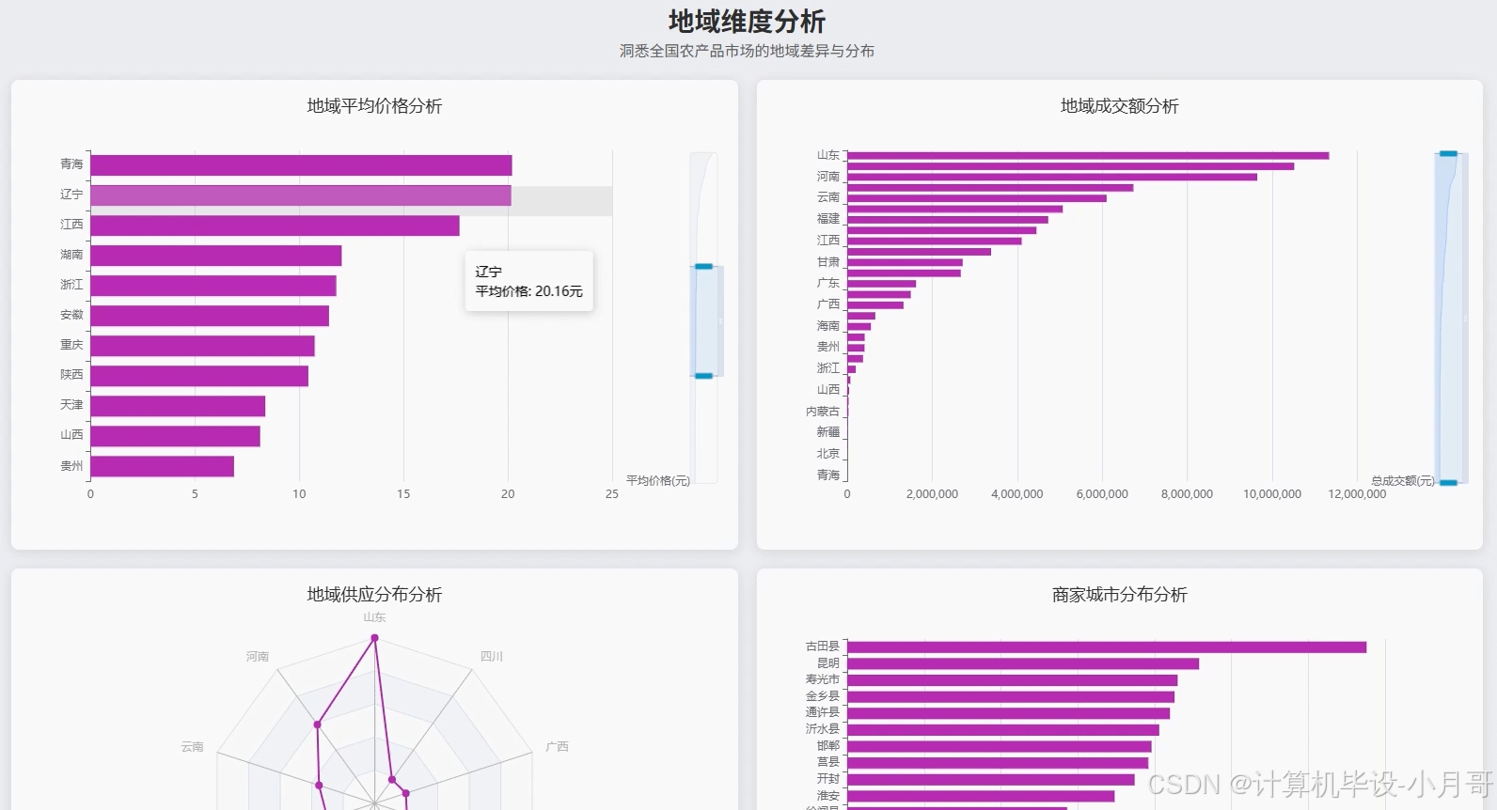Click the bottom handle of transaction chart zoom slider

point(1448,483)
